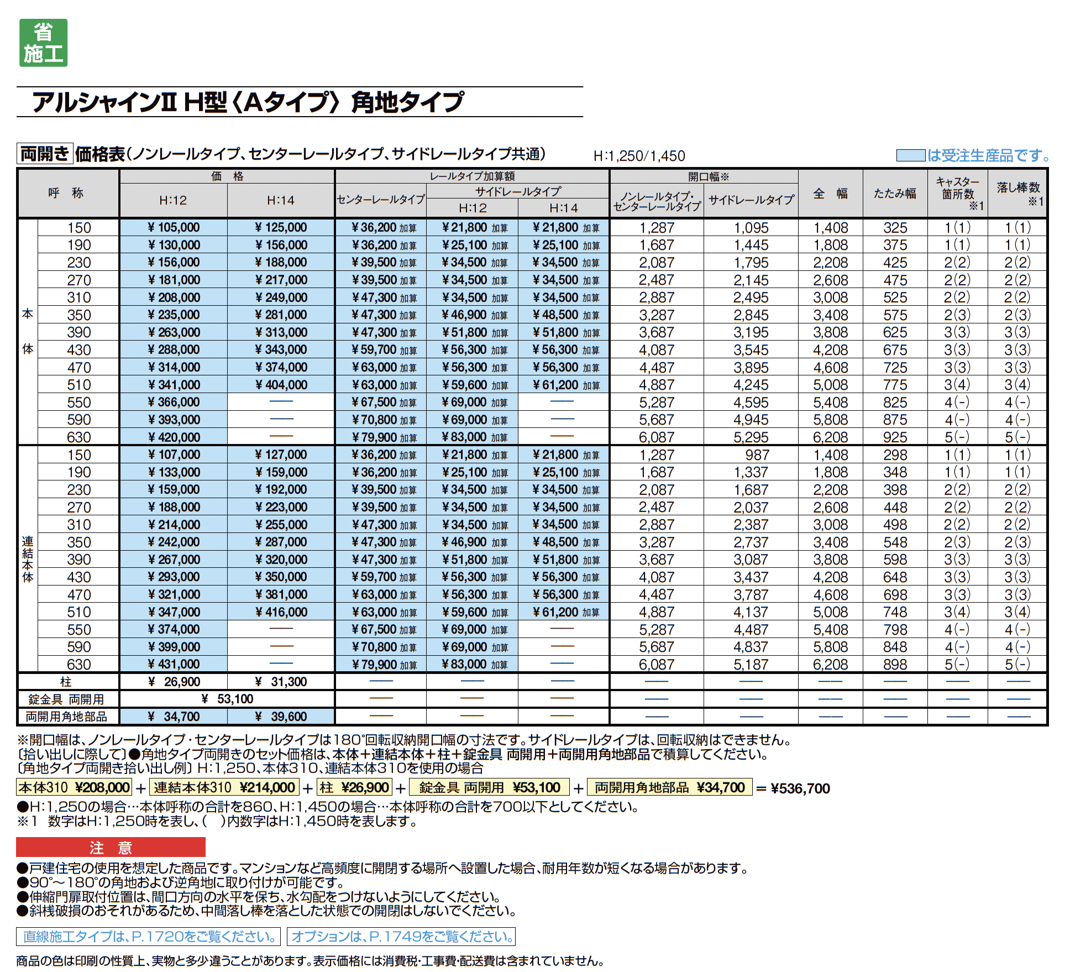1070x972 pixels.
Task: Open the 直線施工タイプは、P.1720 link box
Action: [x=148, y=936]
